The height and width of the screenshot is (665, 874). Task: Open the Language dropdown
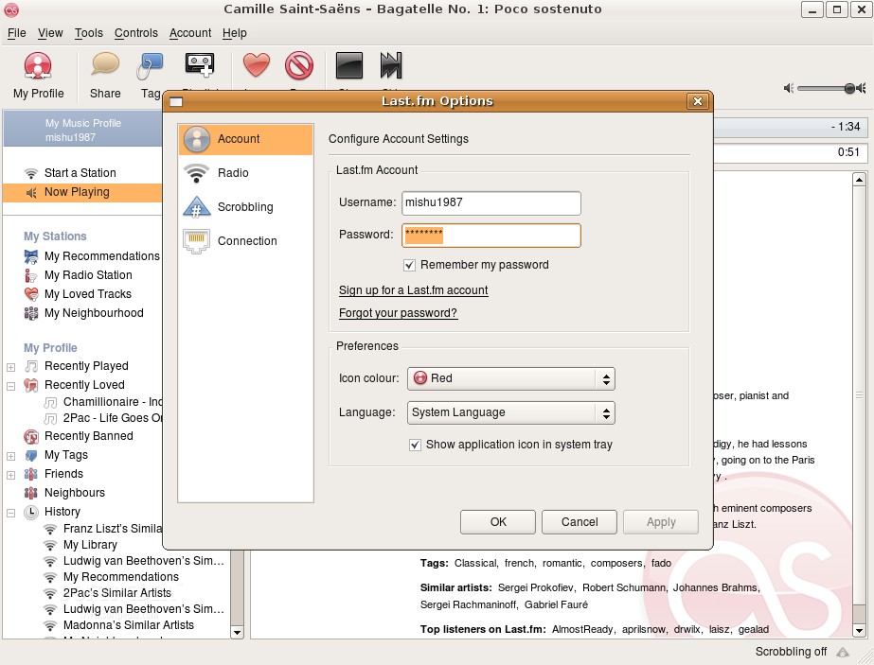click(511, 412)
